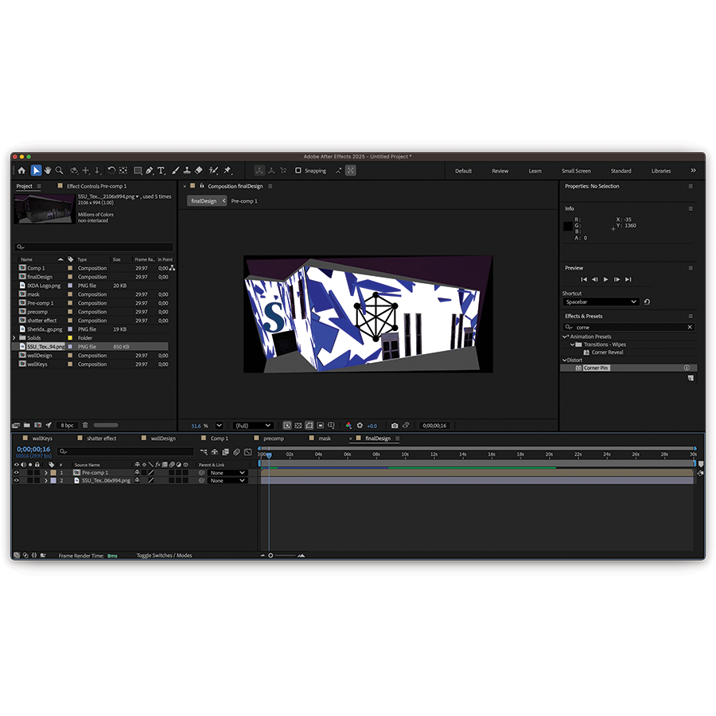Click the current time display field 0;00;00;16
716x716 pixels.
[x=32, y=449]
